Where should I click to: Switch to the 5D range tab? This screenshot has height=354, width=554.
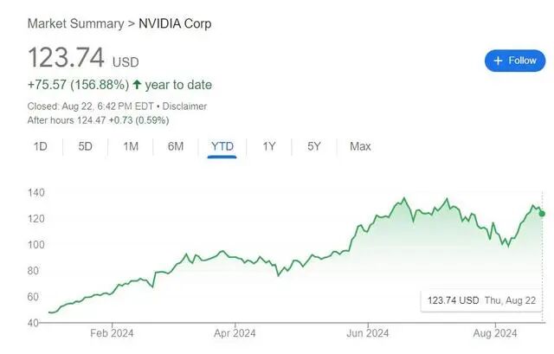coord(85,146)
